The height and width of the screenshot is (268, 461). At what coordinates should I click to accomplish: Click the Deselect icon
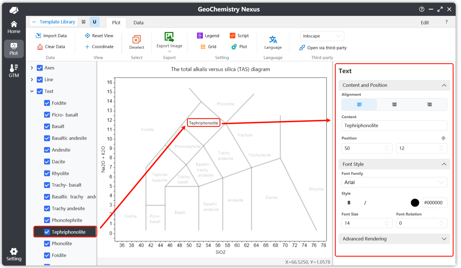(x=137, y=40)
